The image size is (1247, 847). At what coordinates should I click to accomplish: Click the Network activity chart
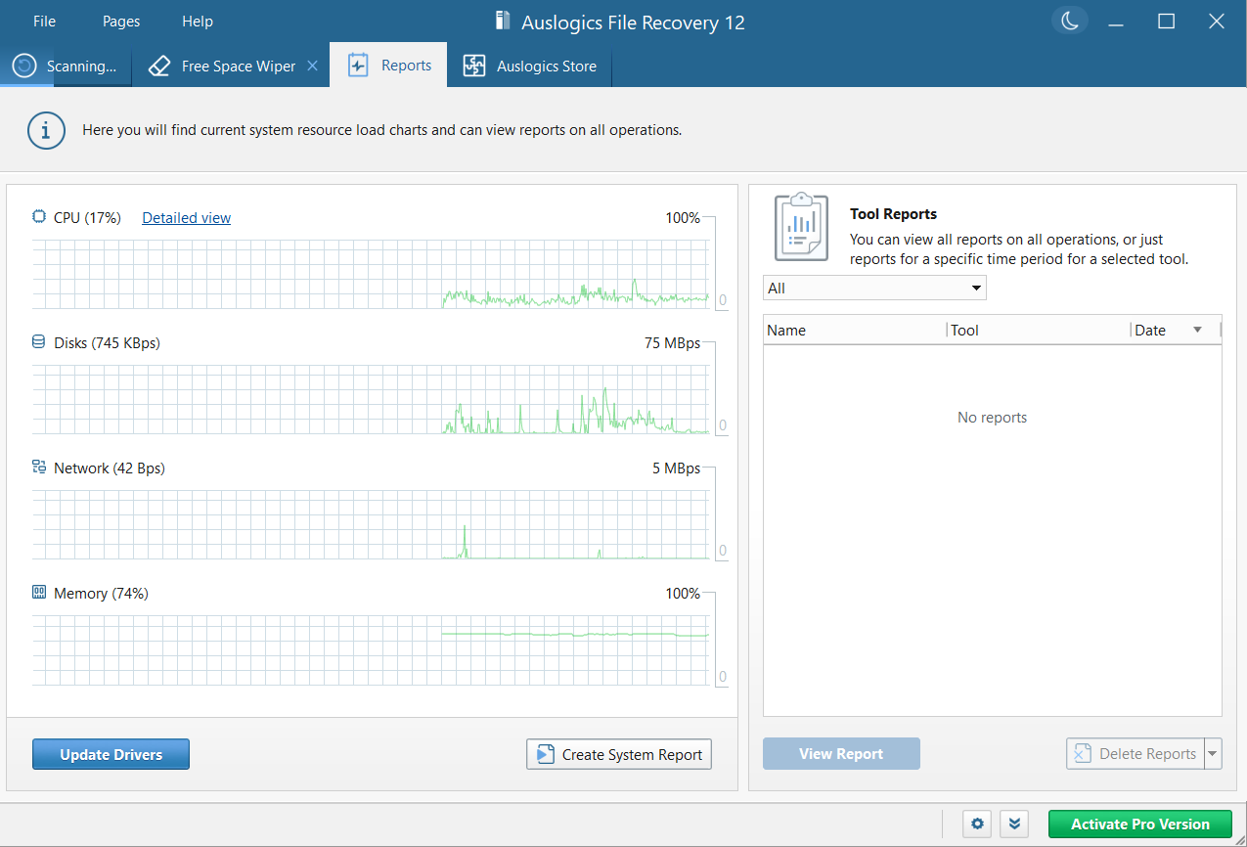click(371, 524)
